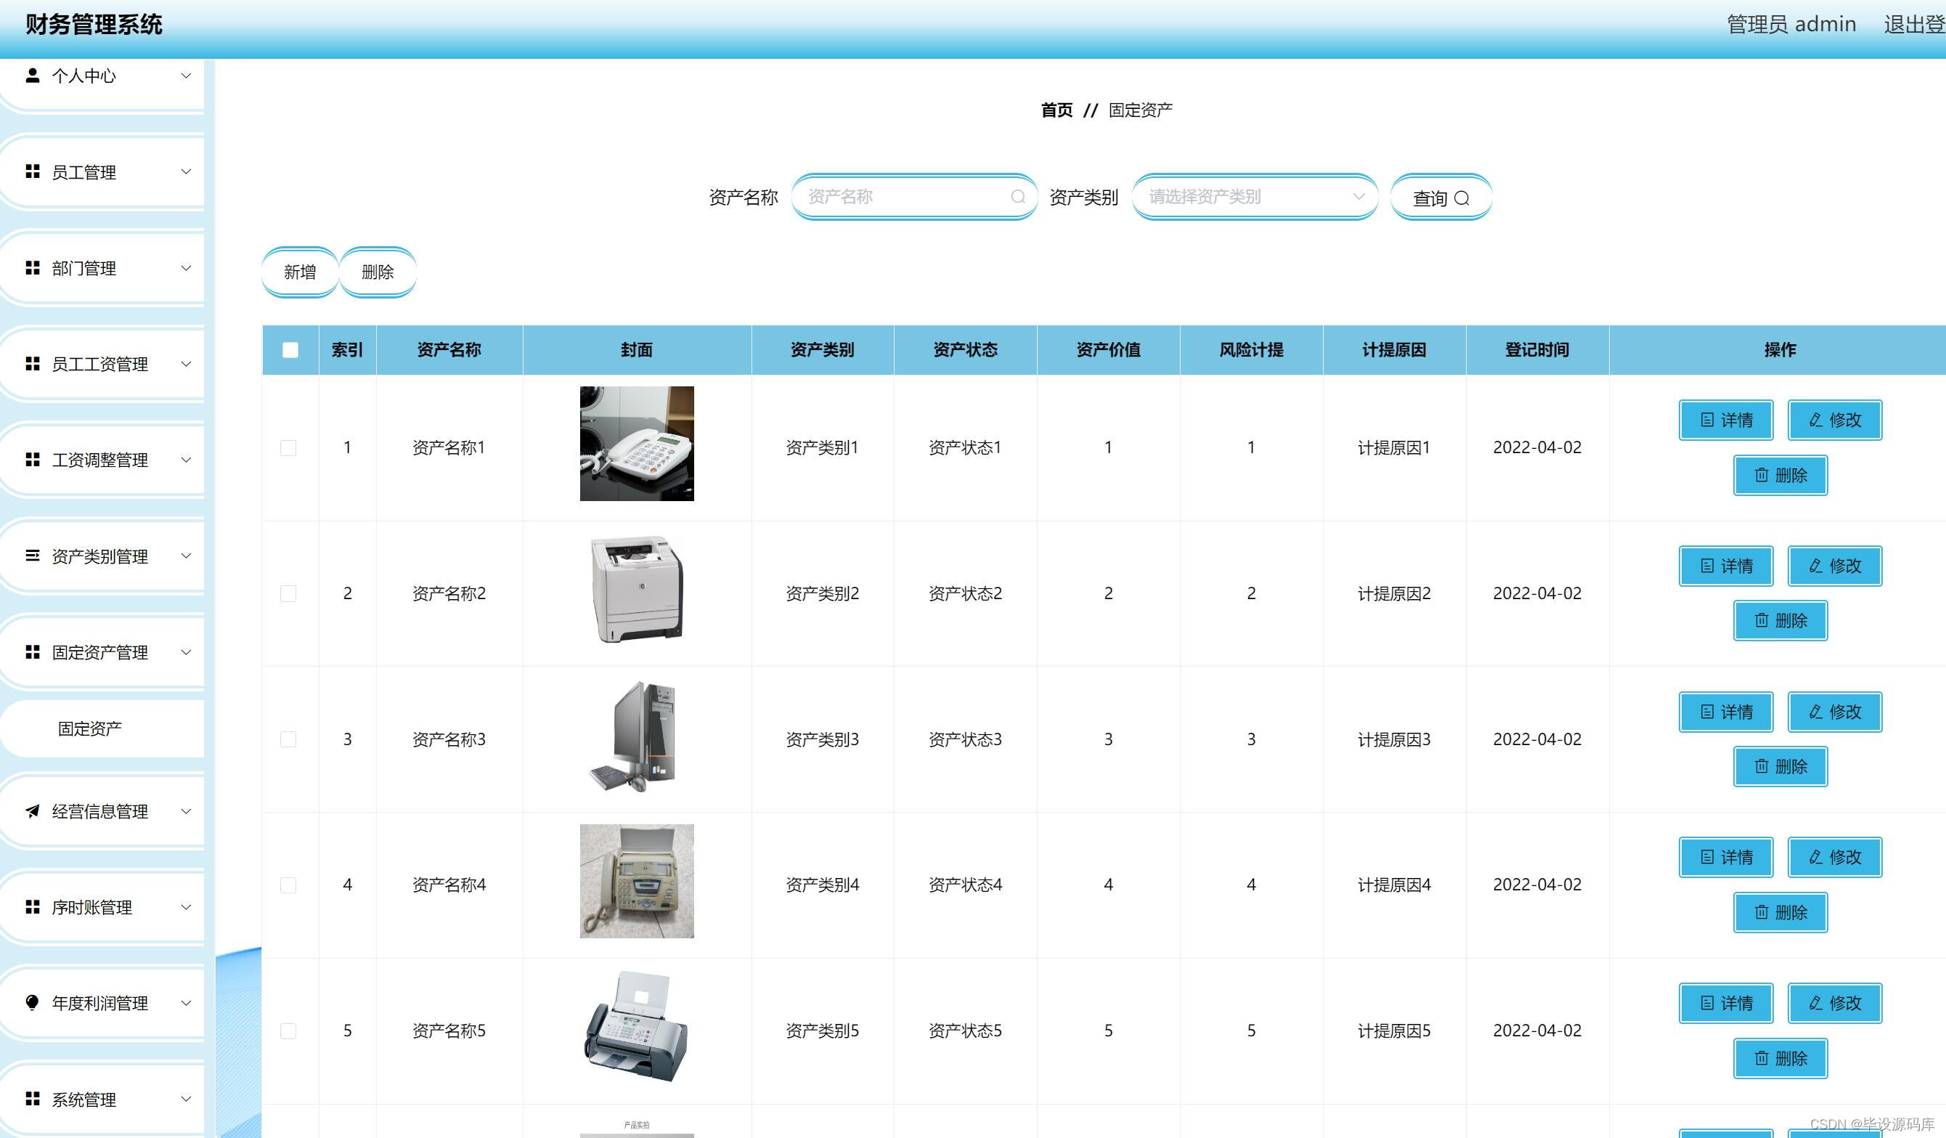Click the pencil icon in row 1 修改

point(1816,420)
